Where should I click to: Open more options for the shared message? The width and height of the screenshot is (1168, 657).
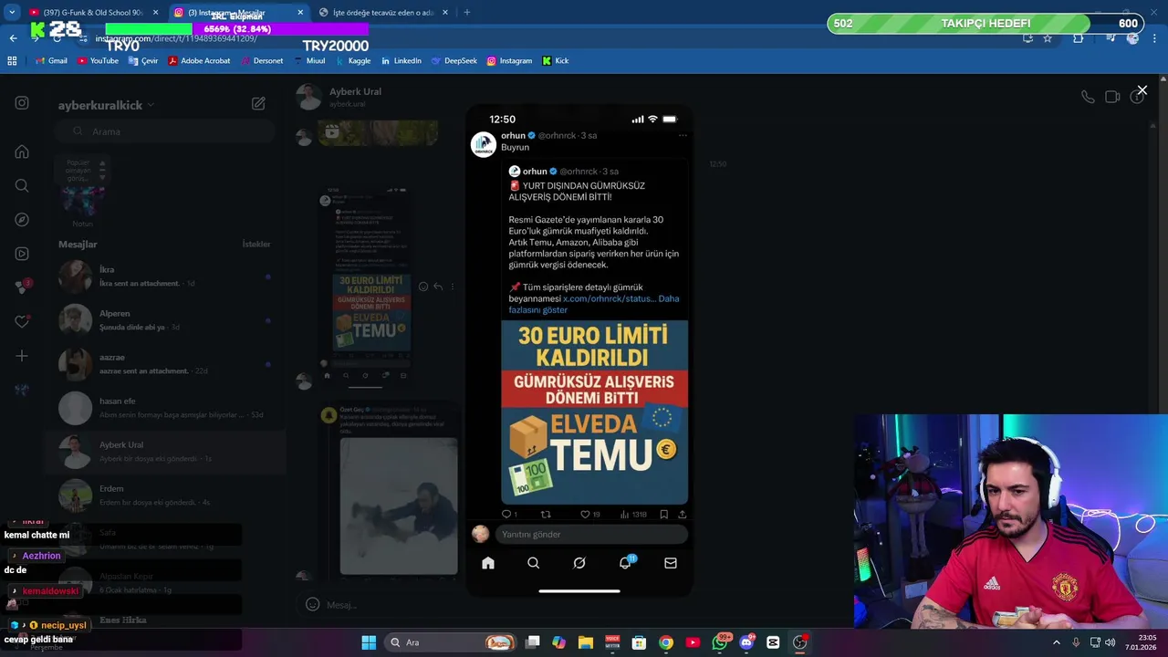(453, 287)
